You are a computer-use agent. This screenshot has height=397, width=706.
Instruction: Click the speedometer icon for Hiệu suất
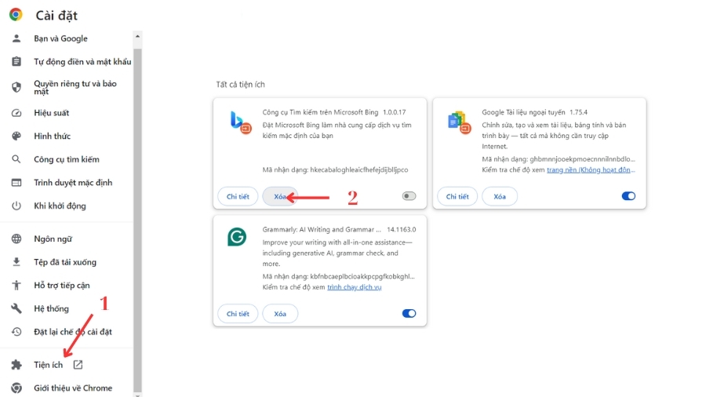tap(16, 112)
